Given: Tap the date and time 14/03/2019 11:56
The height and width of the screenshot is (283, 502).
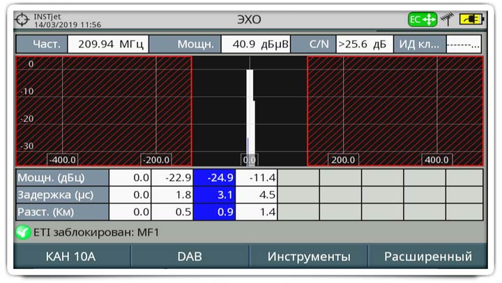Looking at the screenshot, I should pos(68,24).
